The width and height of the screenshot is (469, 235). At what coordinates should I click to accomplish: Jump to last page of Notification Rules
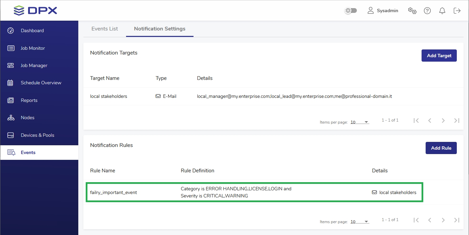[457, 220]
